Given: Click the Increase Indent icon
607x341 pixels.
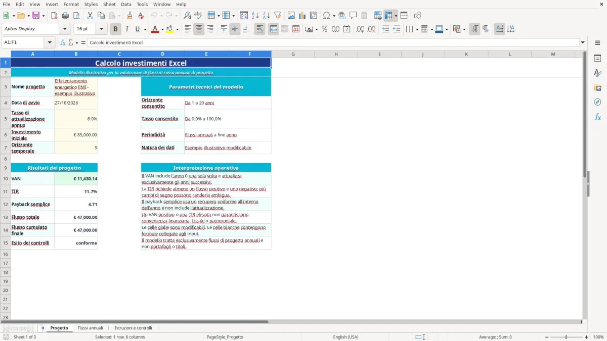Looking at the screenshot, I should [385, 29].
